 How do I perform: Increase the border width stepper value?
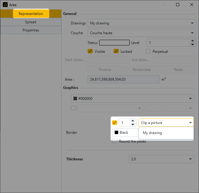(132, 121)
